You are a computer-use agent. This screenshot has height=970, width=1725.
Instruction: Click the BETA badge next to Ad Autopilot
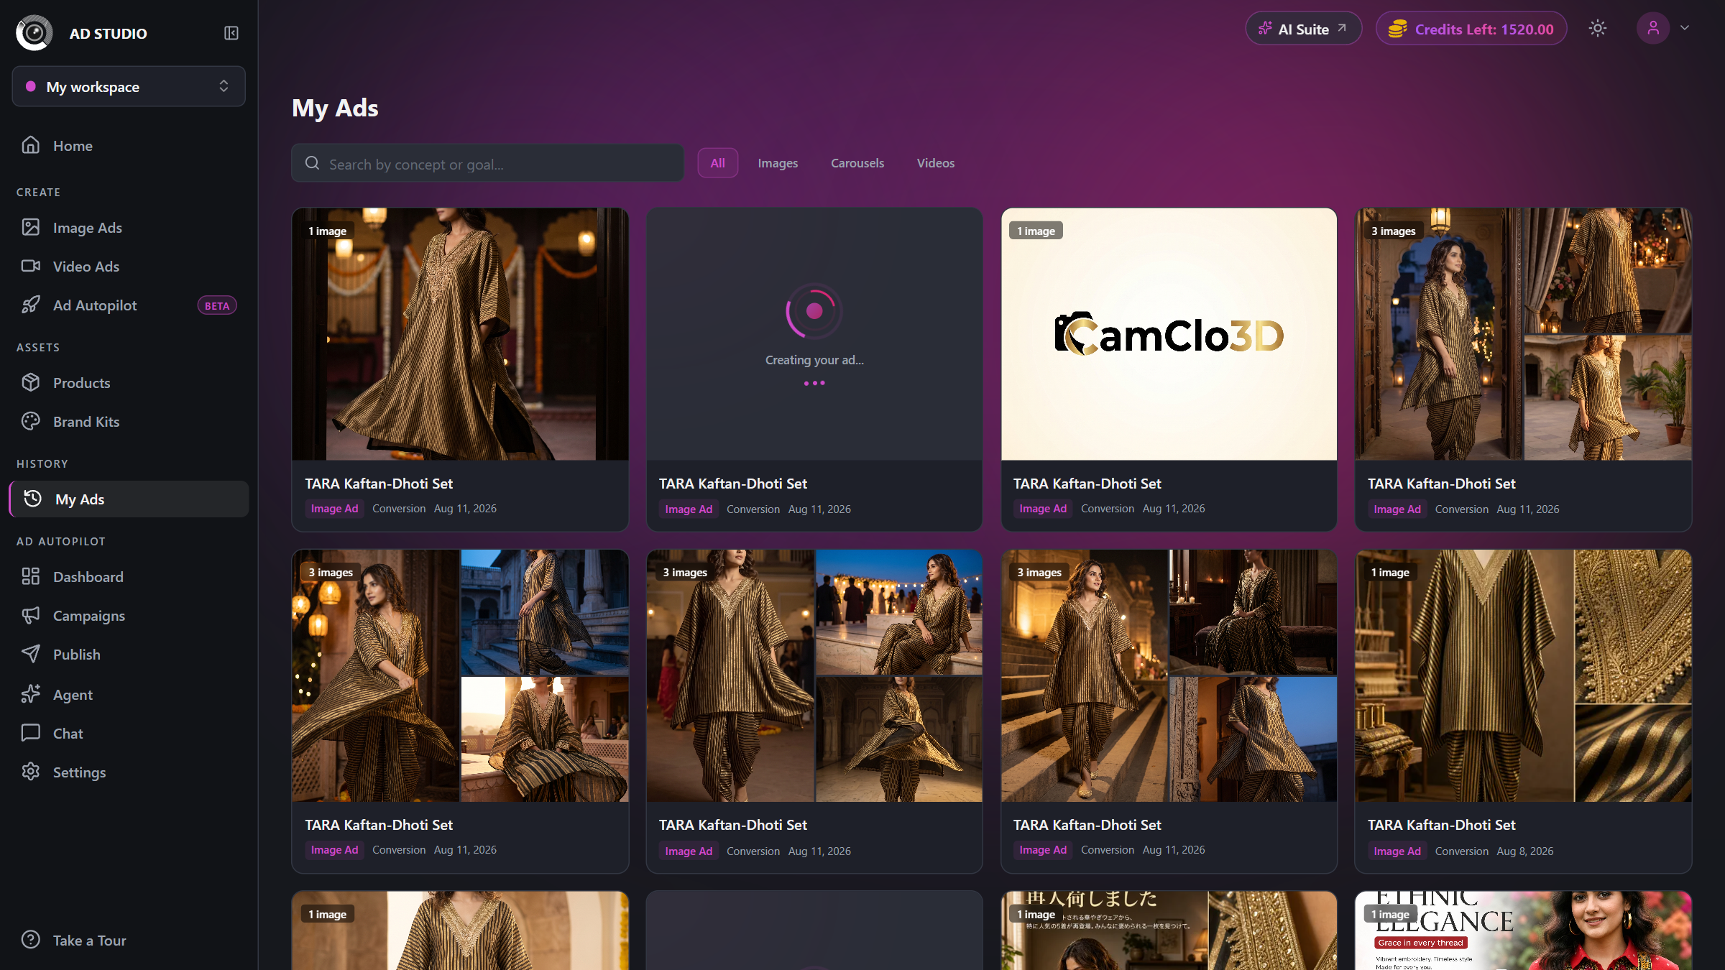point(217,305)
